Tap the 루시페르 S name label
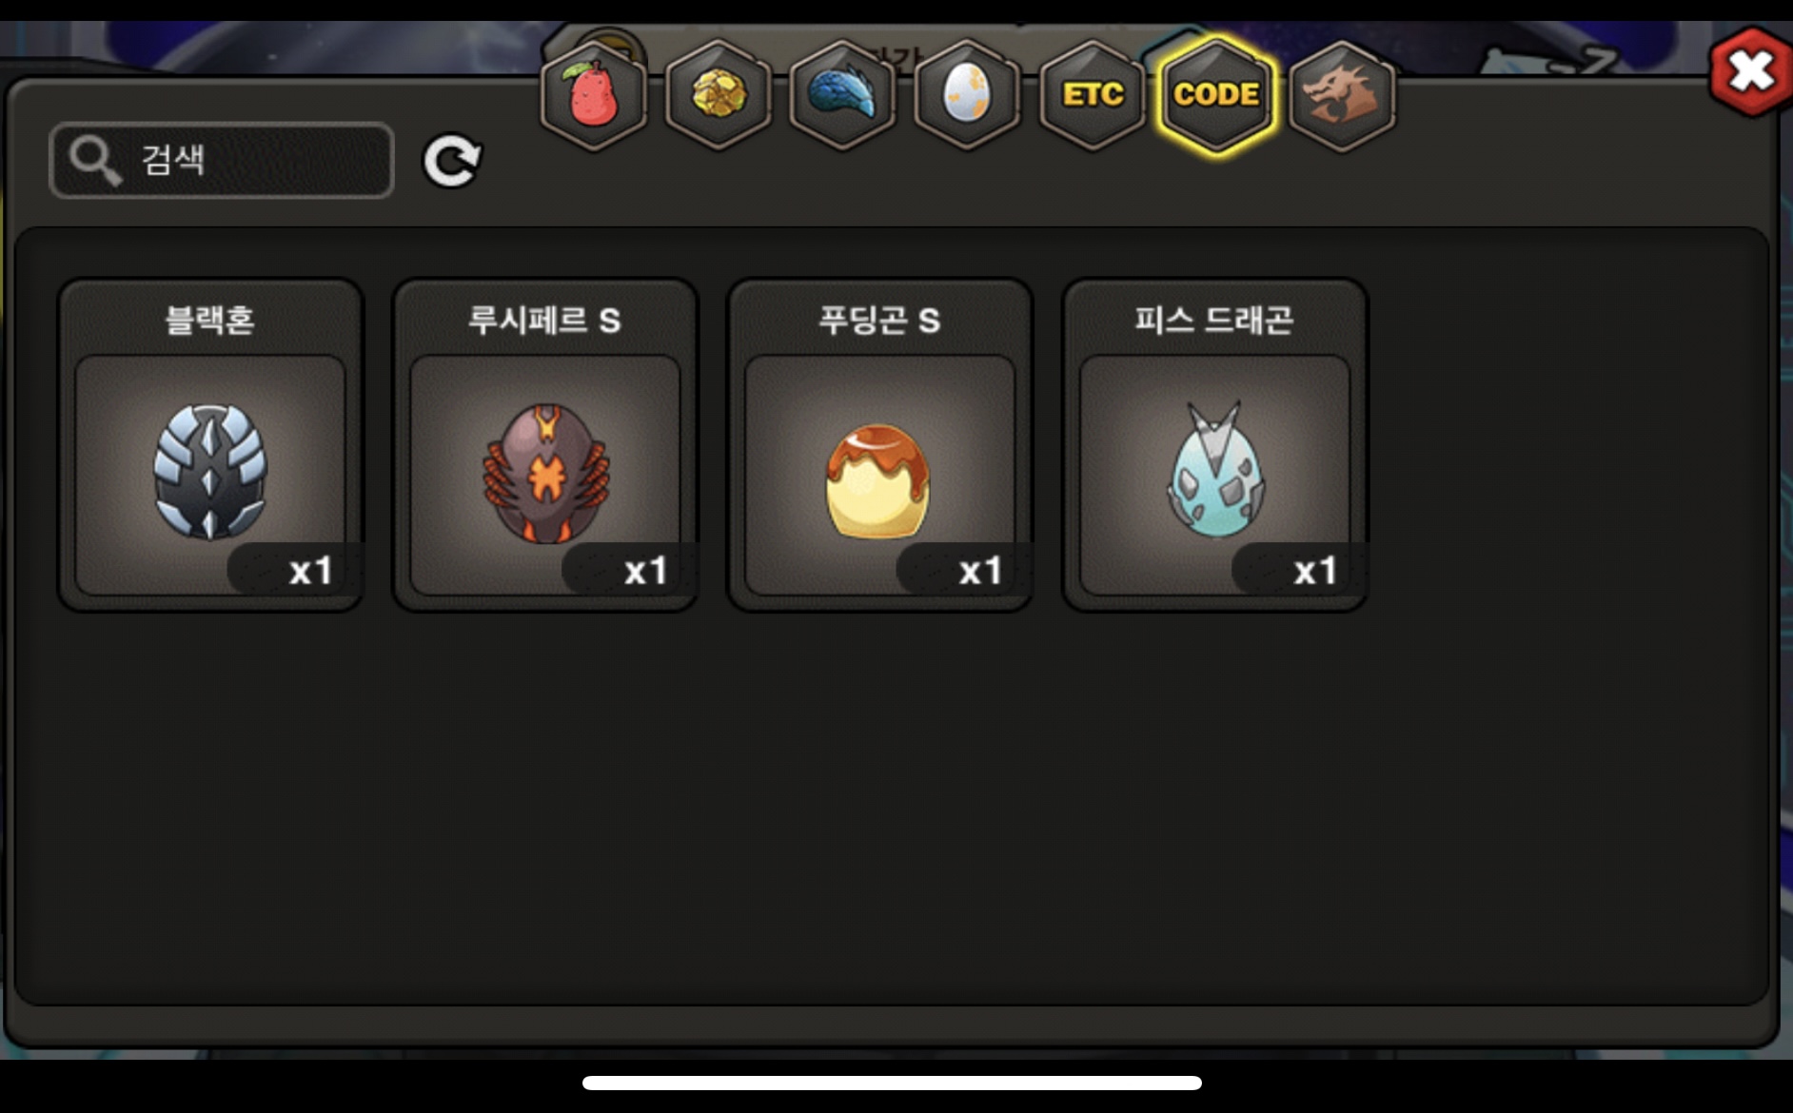Viewport: 1793px width, 1113px height. 545,320
